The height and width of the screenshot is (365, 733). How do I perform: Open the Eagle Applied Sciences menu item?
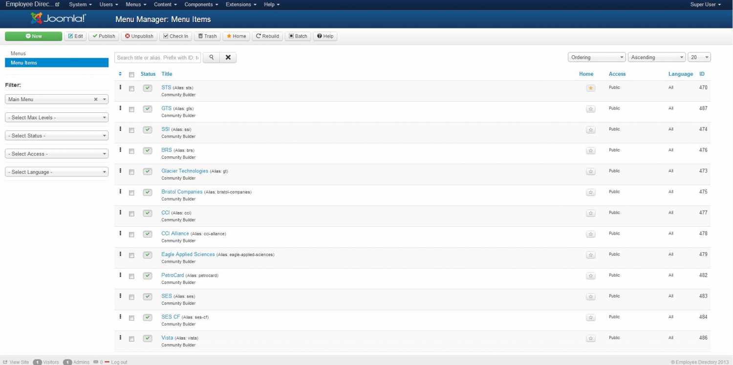188,255
